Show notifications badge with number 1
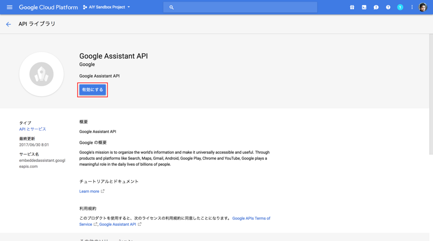Image resolution: width=433 pixels, height=241 pixels. coord(400,8)
